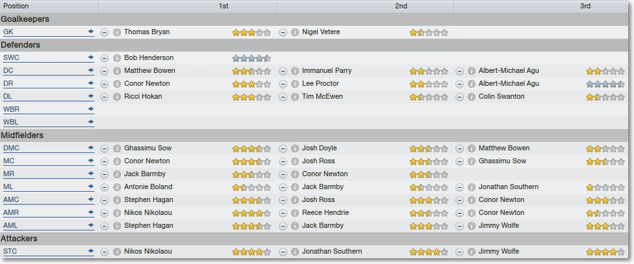Show info for Reece Hendrie
This screenshot has width=634, height=264.
point(295,213)
